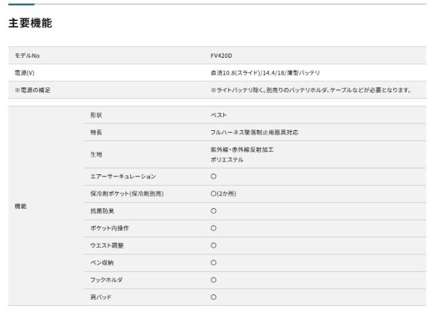Select the フルハーネス墜落制止用器具対応 value
The image size is (434, 310).
[x=254, y=132]
